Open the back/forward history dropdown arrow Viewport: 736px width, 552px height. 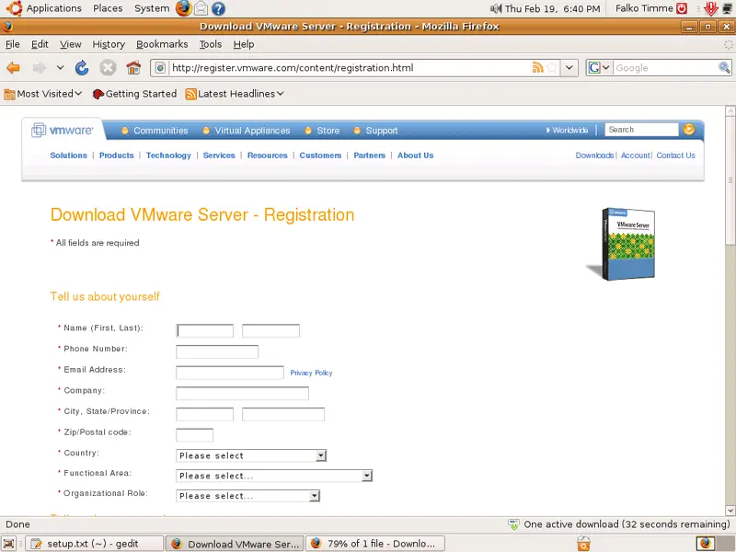(x=60, y=68)
